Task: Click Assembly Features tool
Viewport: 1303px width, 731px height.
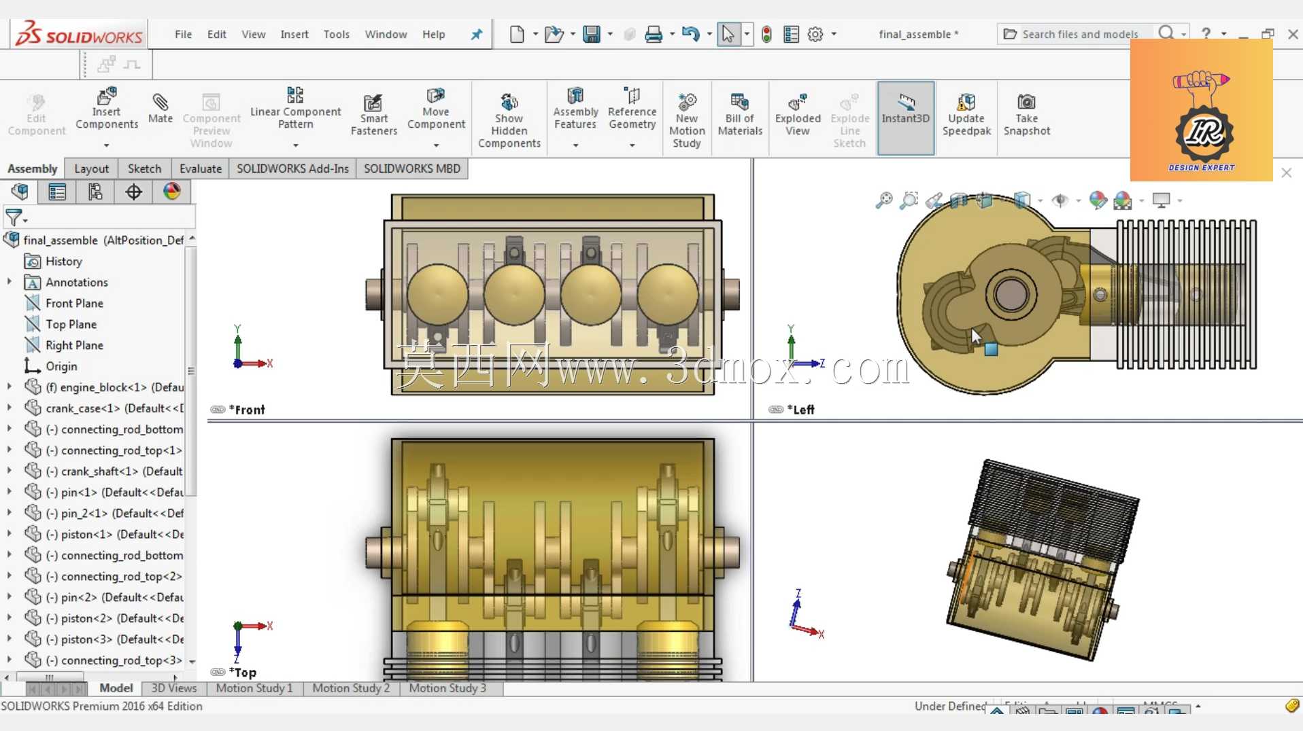Action: (x=575, y=109)
